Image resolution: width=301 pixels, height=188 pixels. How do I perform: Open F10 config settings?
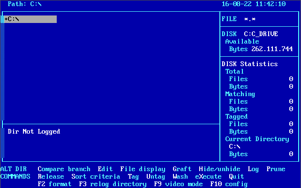[x=229, y=184]
